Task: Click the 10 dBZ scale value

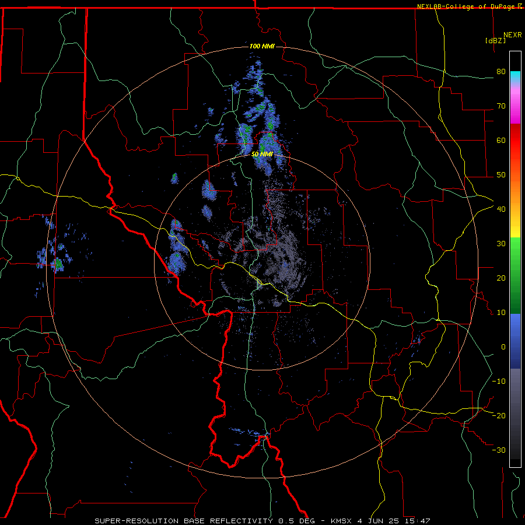Action: pos(501,313)
